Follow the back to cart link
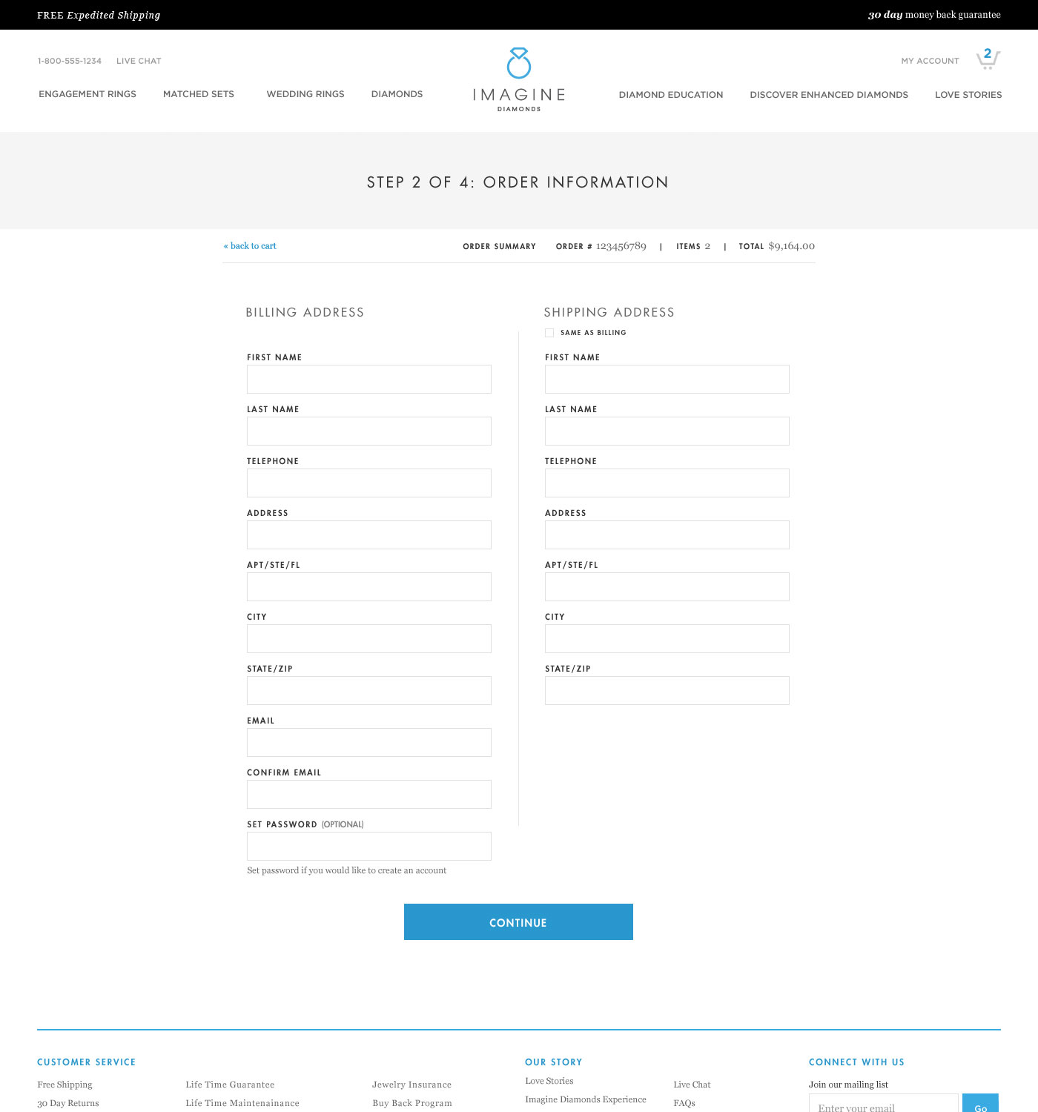 point(250,246)
